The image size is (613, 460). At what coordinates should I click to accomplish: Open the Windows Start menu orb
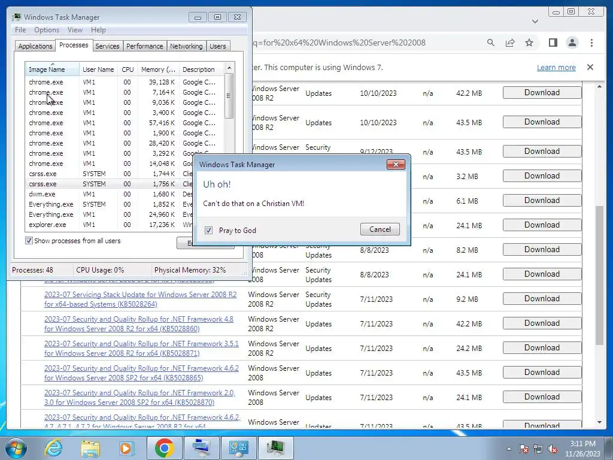(16, 448)
